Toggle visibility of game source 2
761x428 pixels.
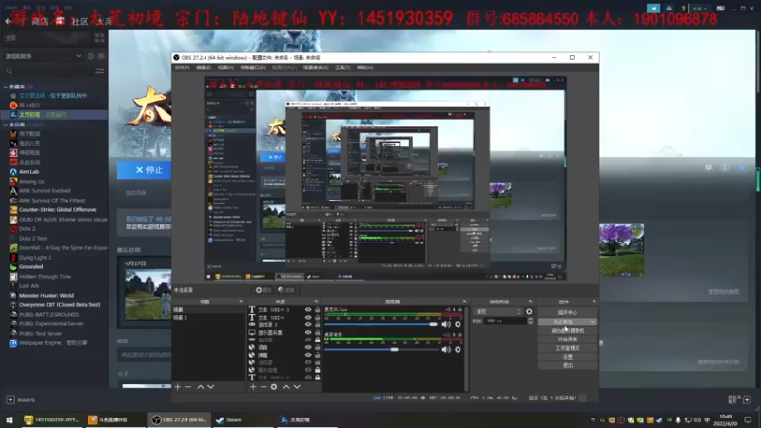click(x=308, y=324)
